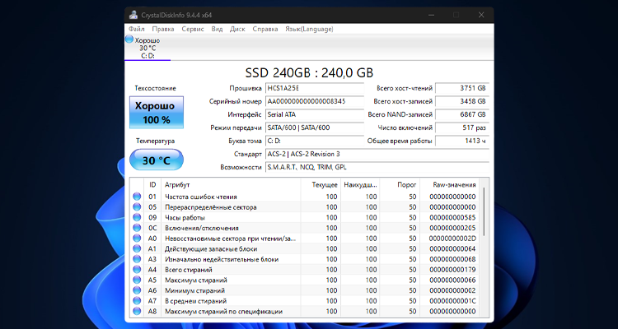Image resolution: width=618 pixels, height=329 pixels.
Task: Click the Буква тома field C: D:
Action: 315,141
